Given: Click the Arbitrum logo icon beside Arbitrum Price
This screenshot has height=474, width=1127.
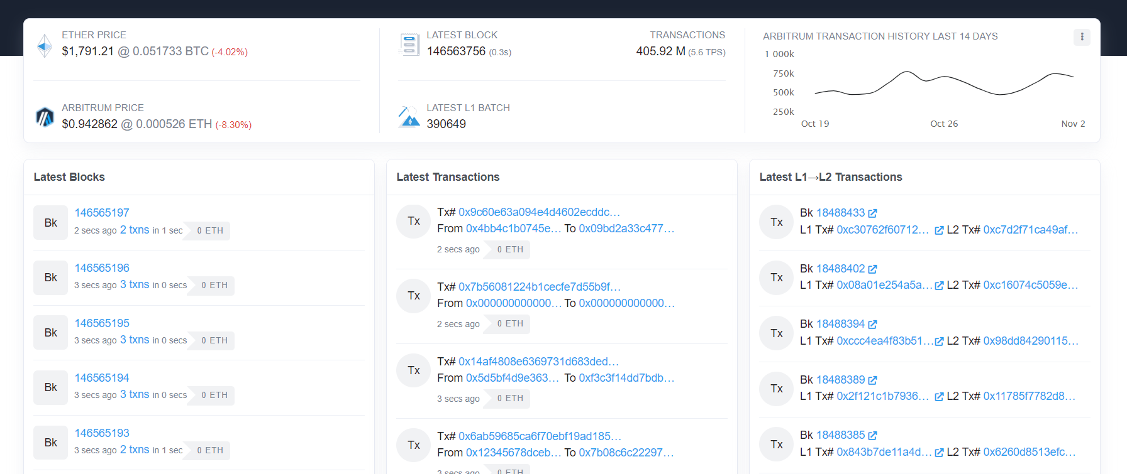Looking at the screenshot, I should click(45, 117).
